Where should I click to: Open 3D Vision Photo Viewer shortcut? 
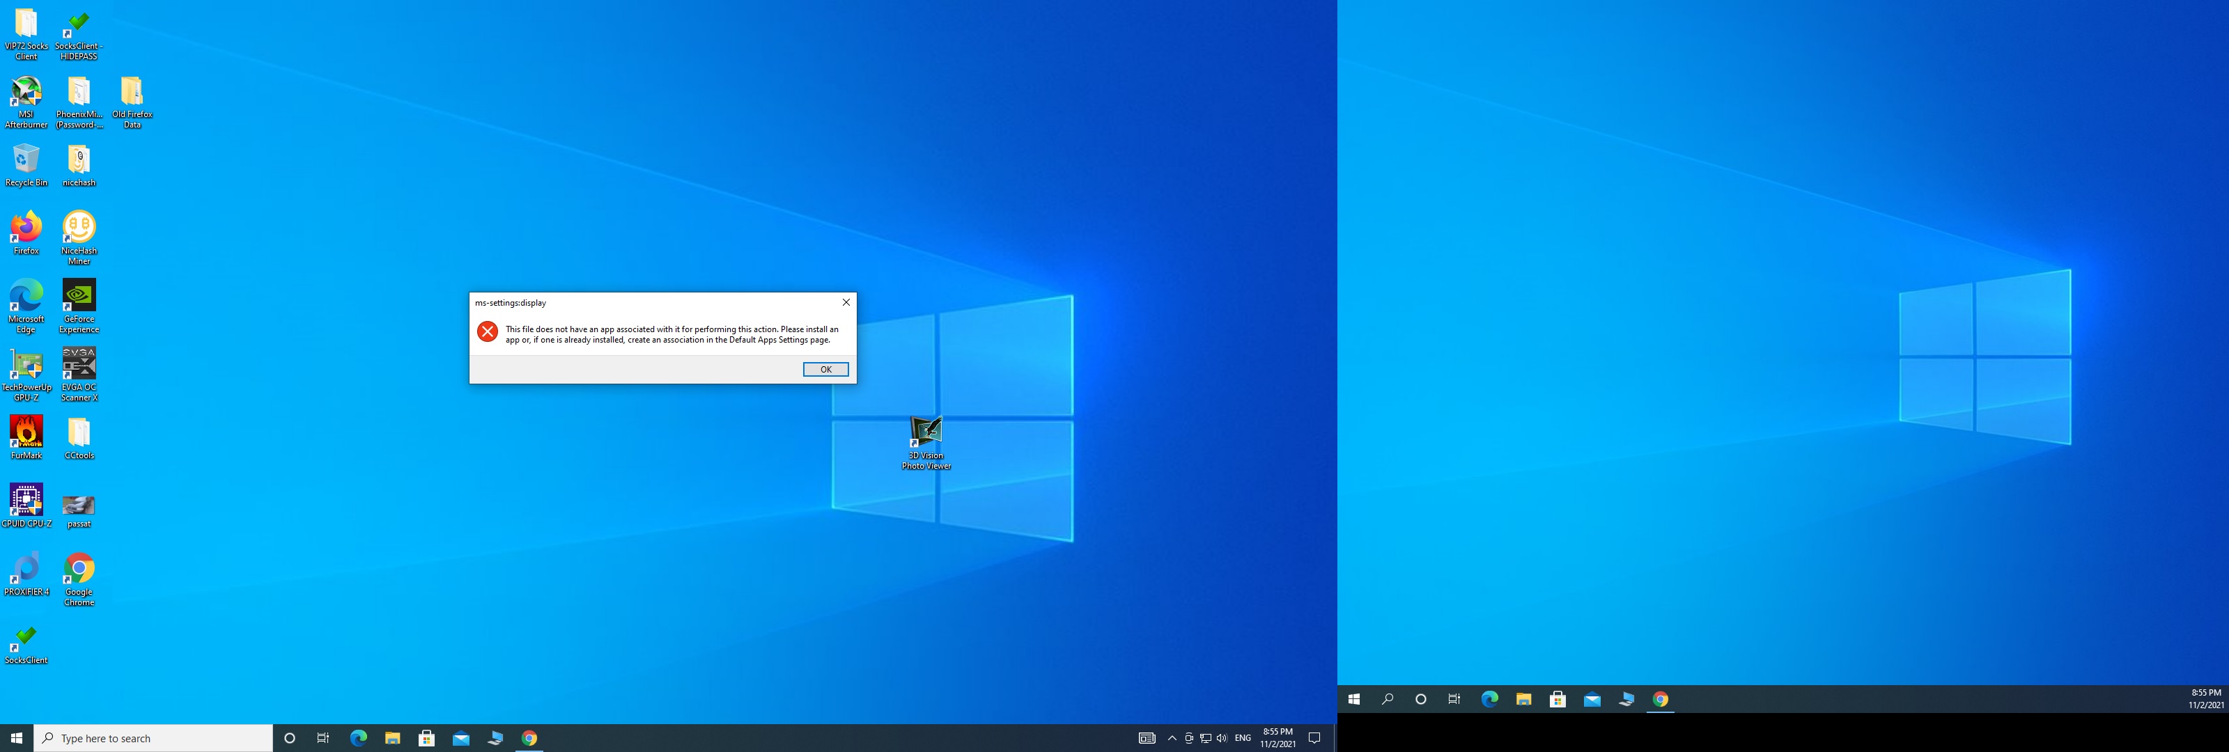click(926, 432)
